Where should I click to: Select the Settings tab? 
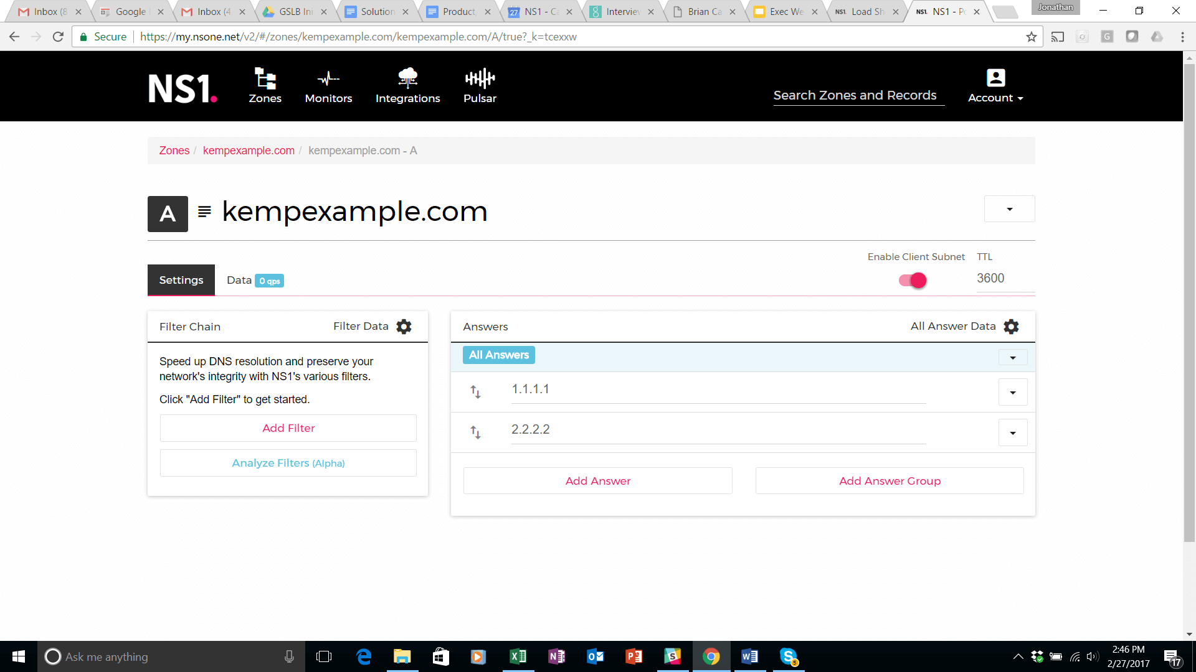click(x=181, y=281)
